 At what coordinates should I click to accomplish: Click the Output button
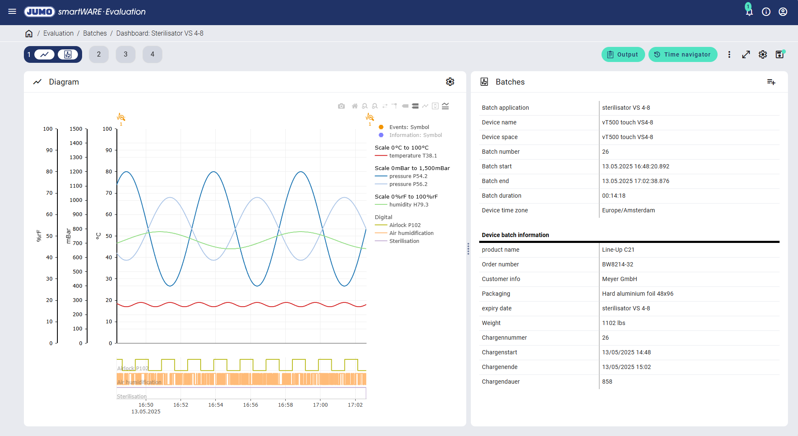(x=623, y=54)
